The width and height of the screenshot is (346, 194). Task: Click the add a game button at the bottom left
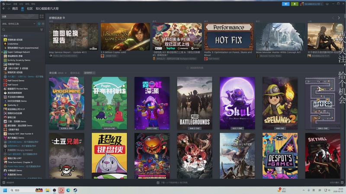(8, 182)
